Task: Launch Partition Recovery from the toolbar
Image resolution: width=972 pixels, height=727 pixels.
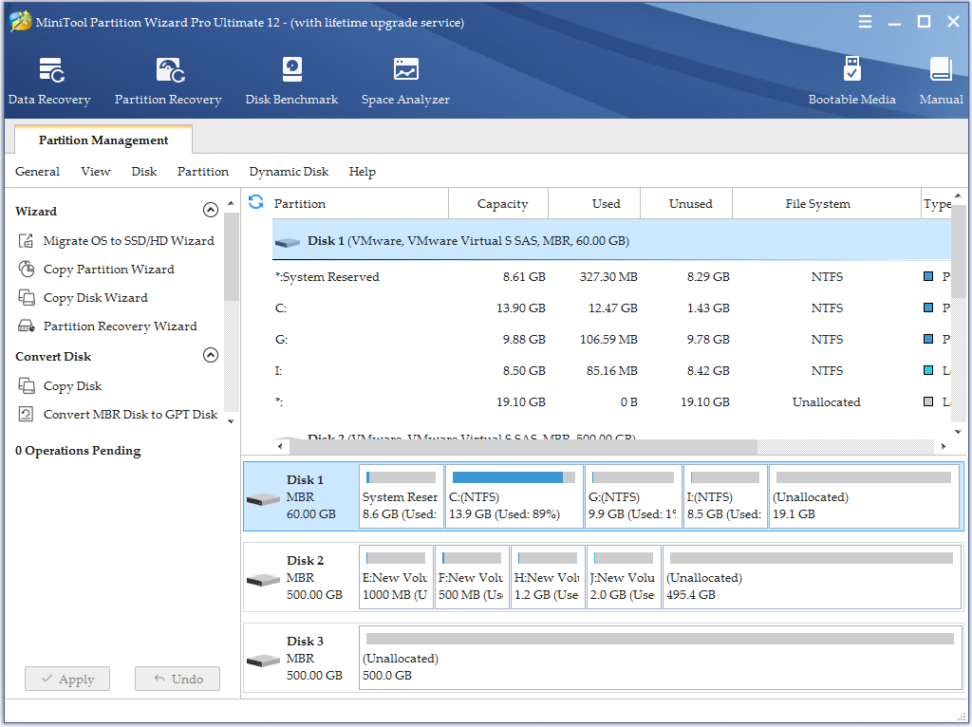Action: coord(168,82)
